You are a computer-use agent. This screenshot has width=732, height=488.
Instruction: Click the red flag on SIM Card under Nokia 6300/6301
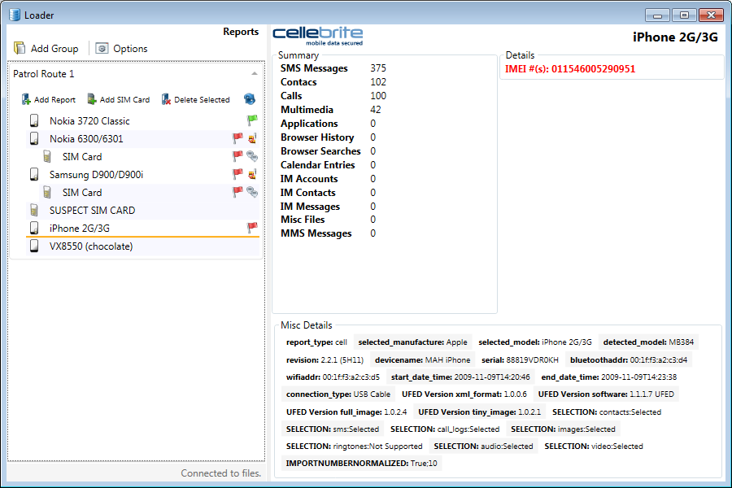click(238, 156)
